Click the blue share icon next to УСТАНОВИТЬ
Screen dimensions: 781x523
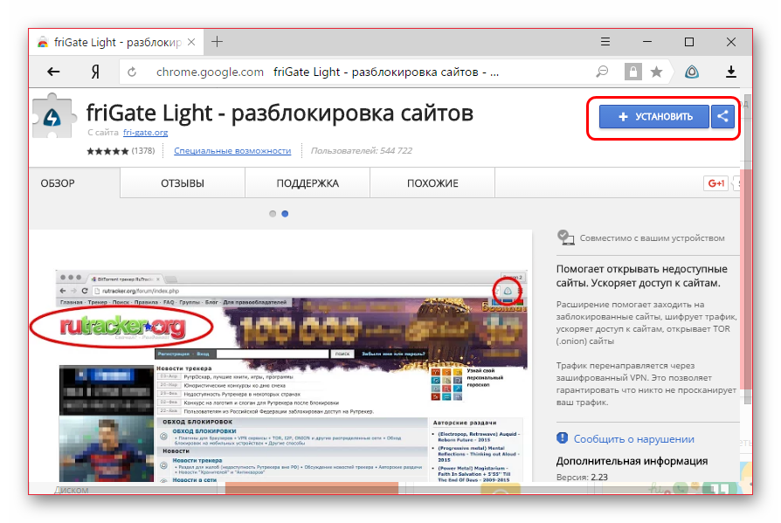[722, 117]
